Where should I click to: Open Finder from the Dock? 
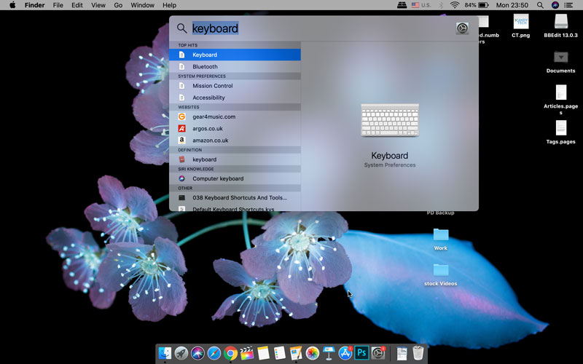(x=165, y=353)
